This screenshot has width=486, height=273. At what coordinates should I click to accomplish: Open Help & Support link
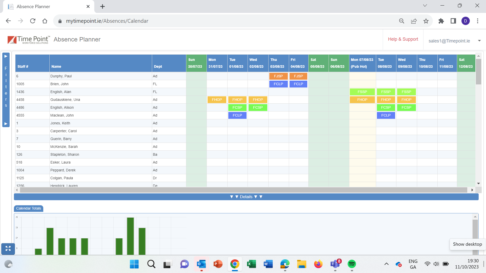pyautogui.click(x=403, y=39)
